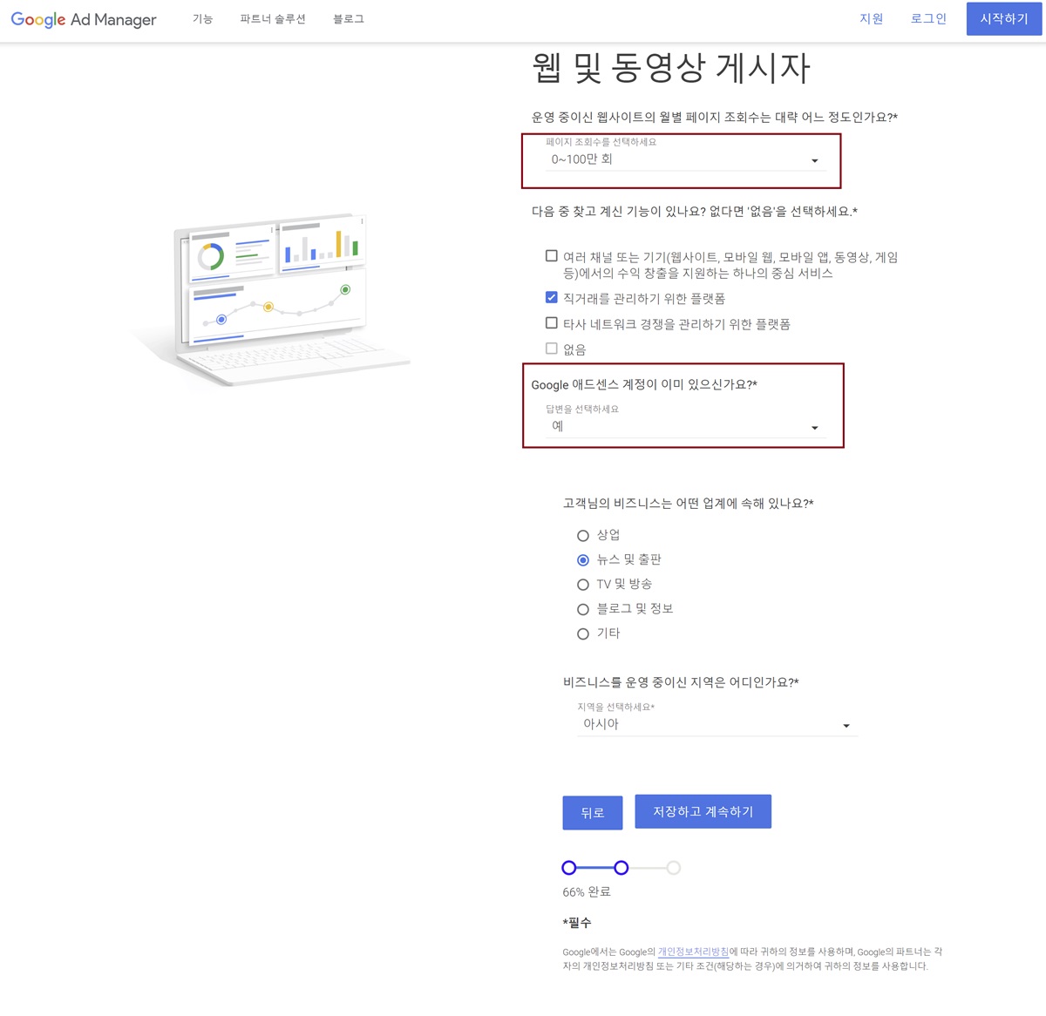
Task: Click the 66% 완료 progress text
Action: (587, 892)
